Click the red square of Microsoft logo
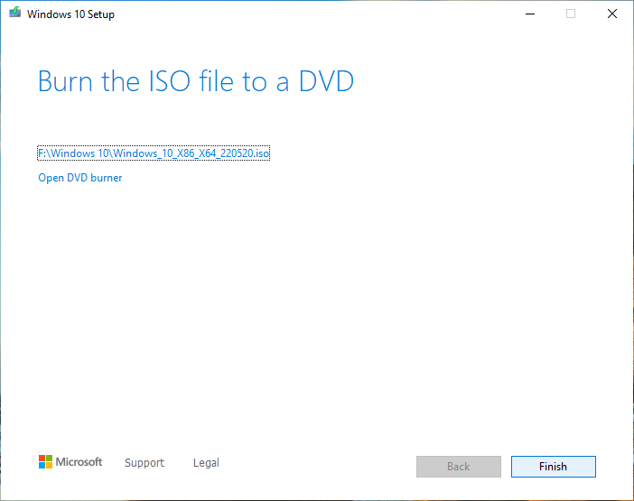634x501 pixels. (x=42, y=459)
